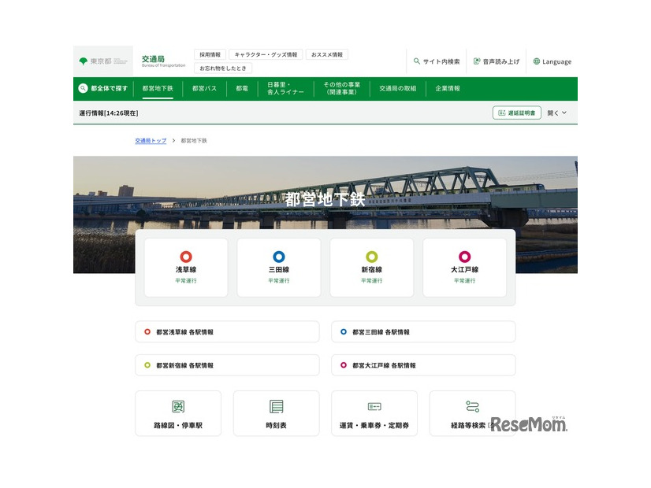The width and height of the screenshot is (651, 488).
Task: Open the 都営地下鉄 navigation tab
Action: click(158, 88)
